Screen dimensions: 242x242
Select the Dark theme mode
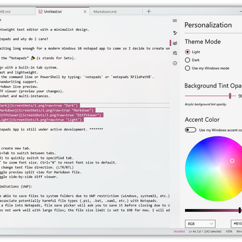pyautogui.click(x=188, y=60)
